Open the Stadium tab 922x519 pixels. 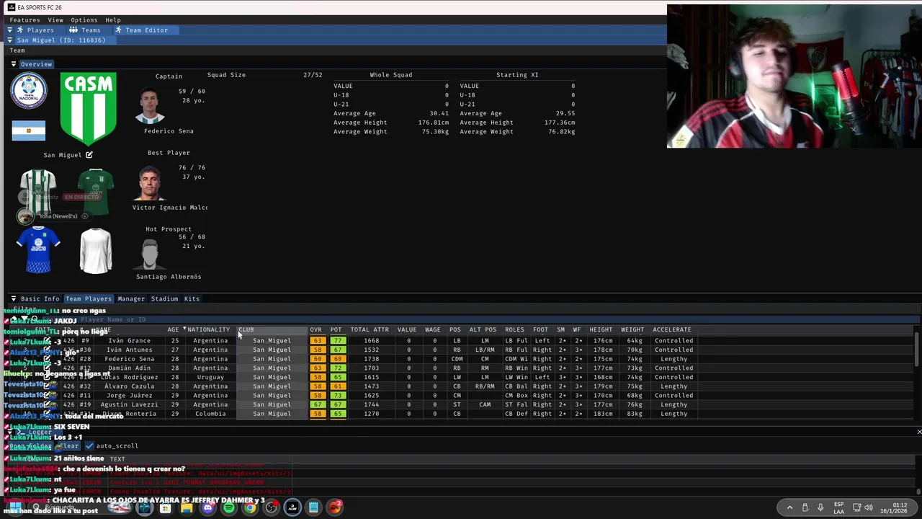(164, 298)
